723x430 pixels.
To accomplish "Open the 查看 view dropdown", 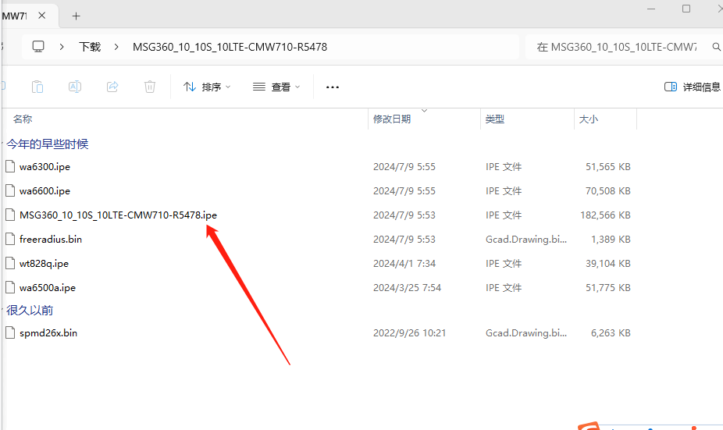I will point(276,87).
